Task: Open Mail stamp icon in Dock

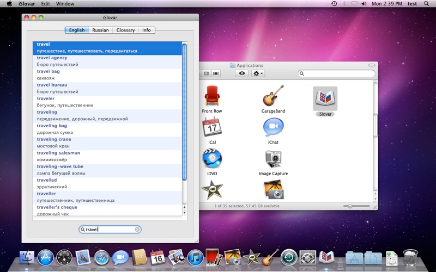Action: pos(83,257)
